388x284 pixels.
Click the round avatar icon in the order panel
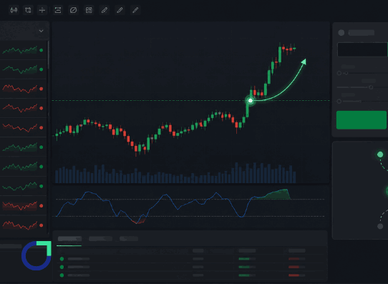[341, 33]
